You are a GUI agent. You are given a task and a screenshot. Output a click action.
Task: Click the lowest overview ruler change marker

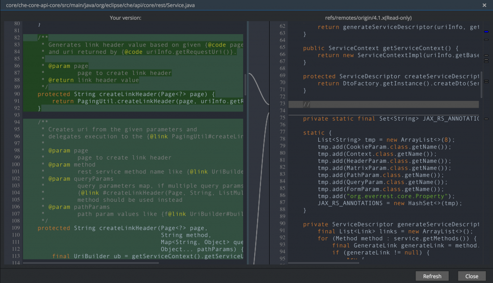click(486, 118)
